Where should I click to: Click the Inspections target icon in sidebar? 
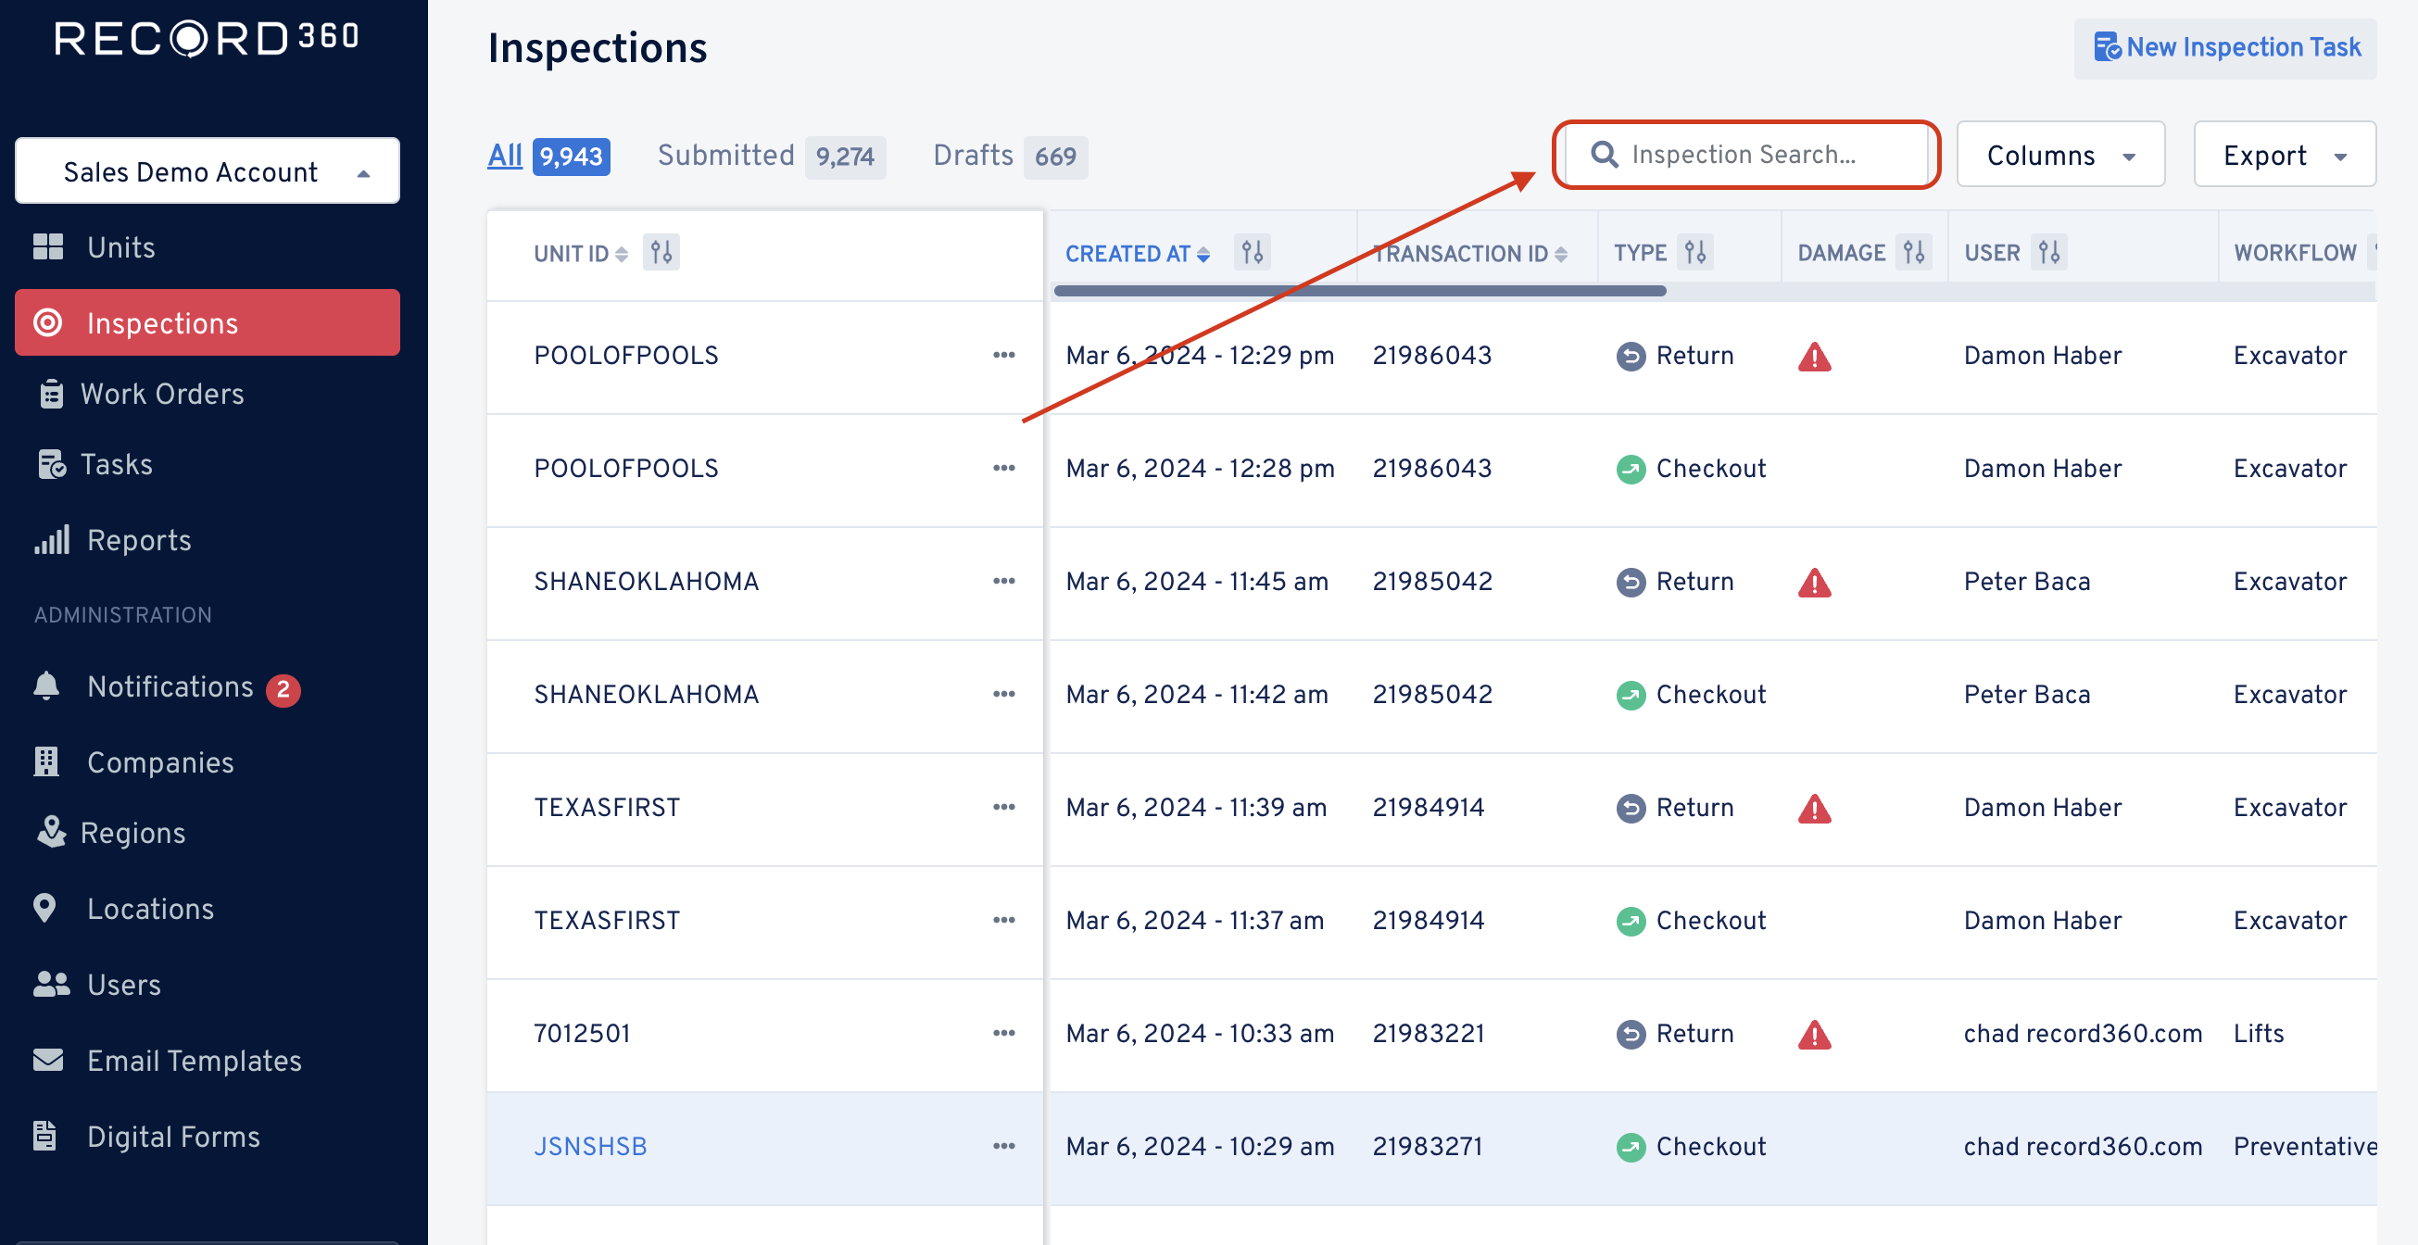point(48,323)
